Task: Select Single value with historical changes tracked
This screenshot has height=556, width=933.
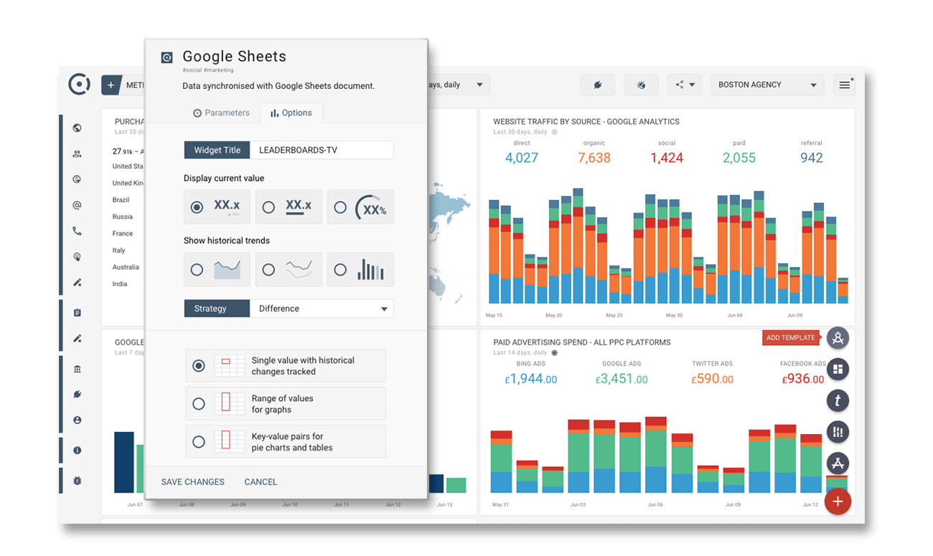Action: tap(286, 366)
